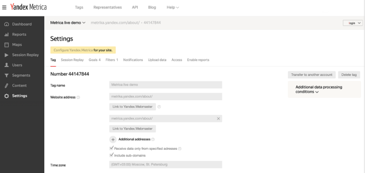Click the Content pencil icon
Viewport: 365px width, 173px height.
(6, 85)
